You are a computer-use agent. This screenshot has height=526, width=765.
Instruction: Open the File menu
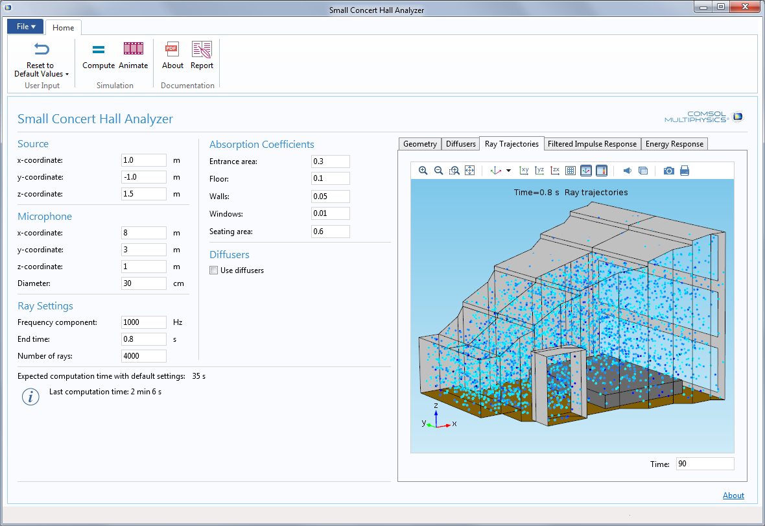[25, 27]
